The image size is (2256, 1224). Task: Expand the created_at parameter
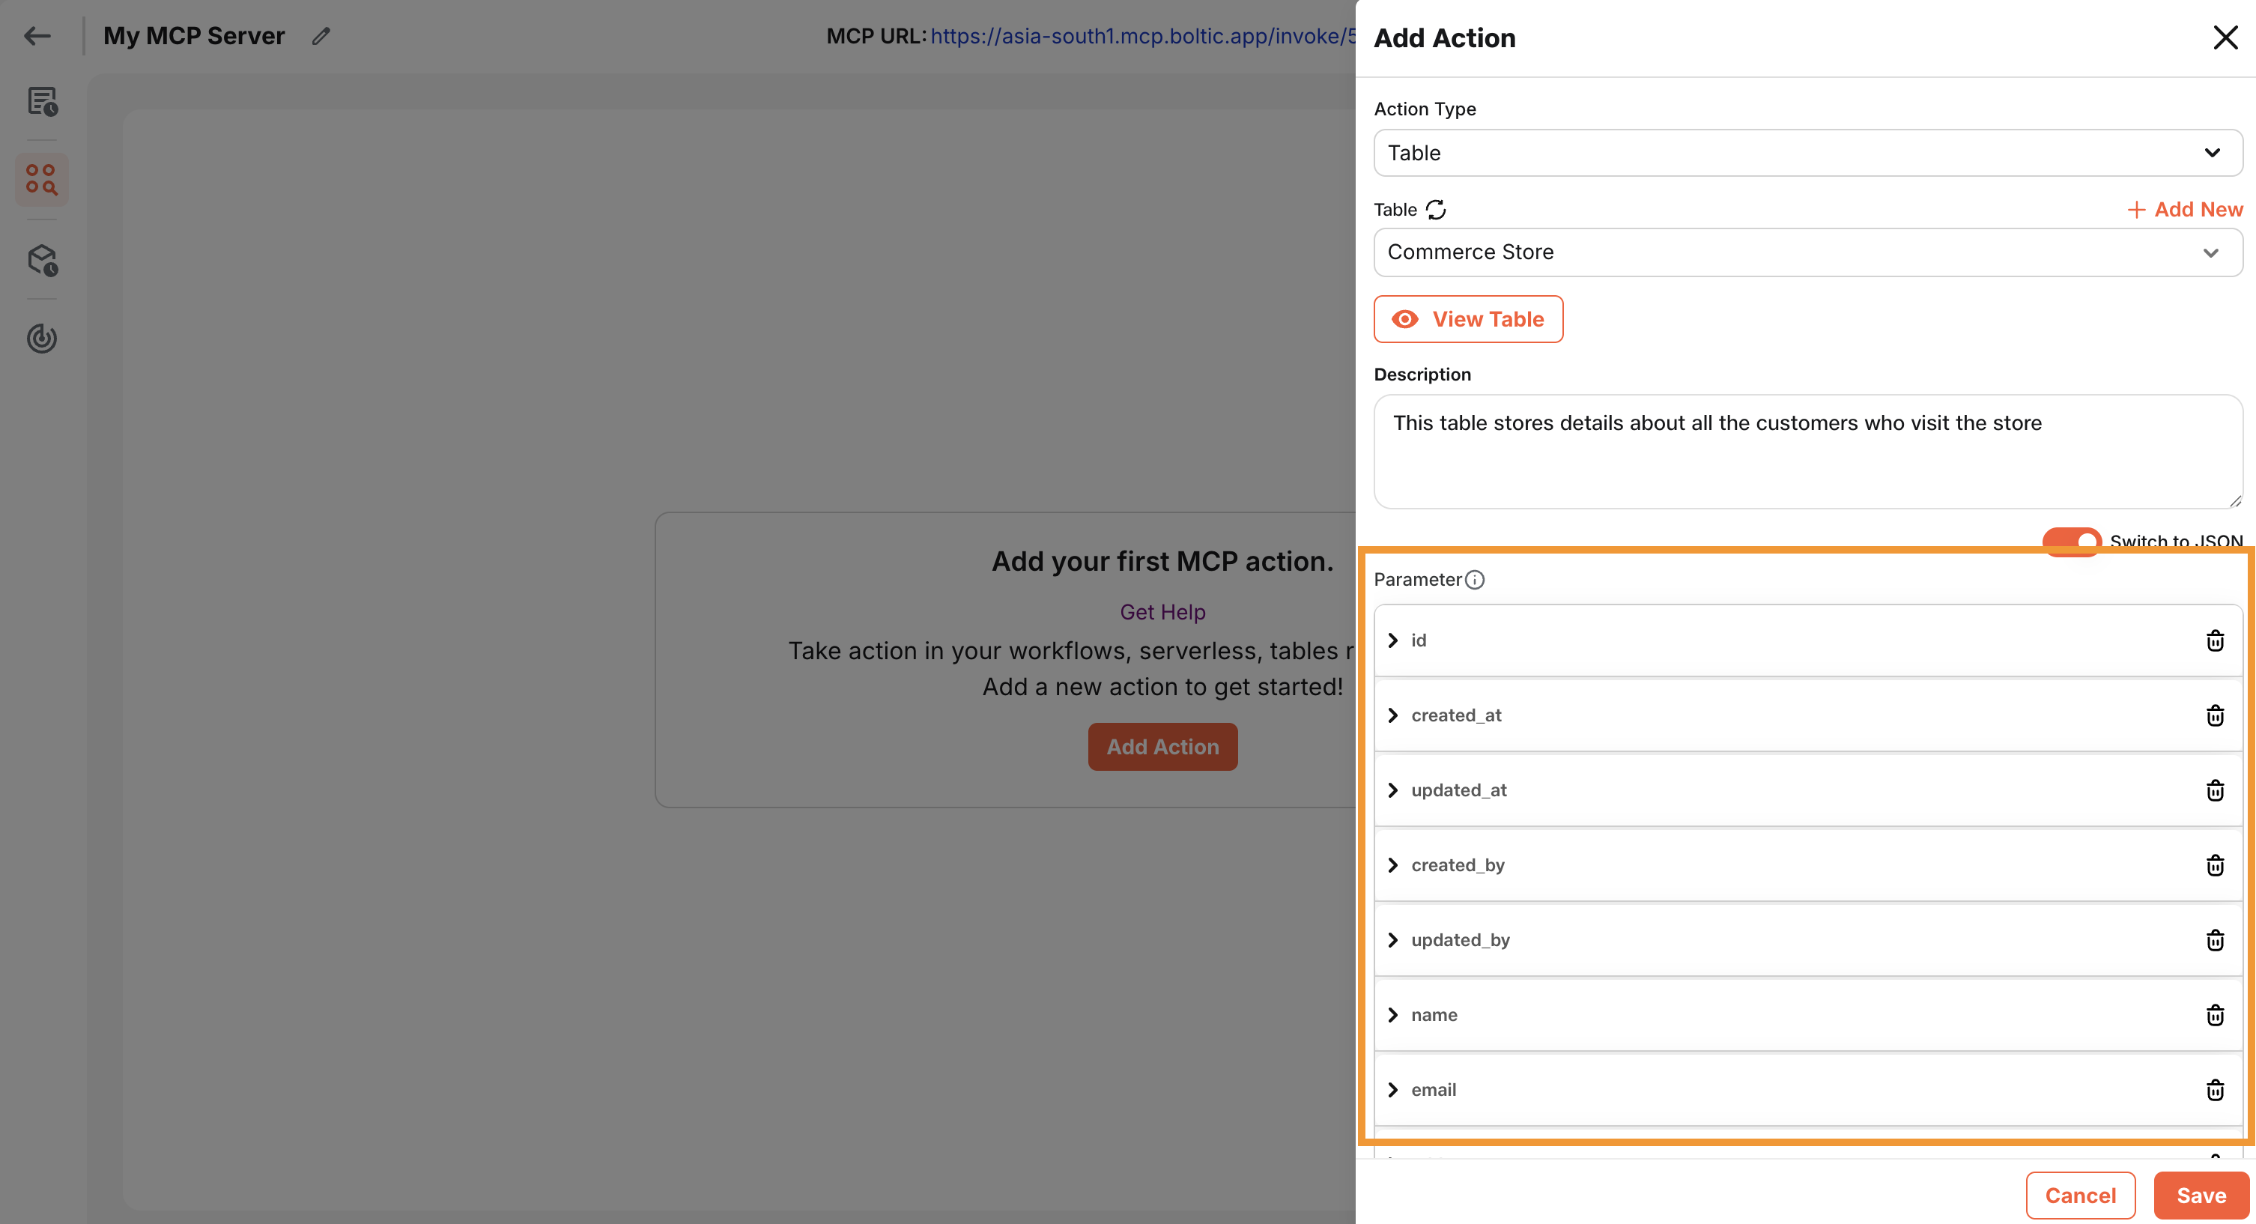pos(1394,715)
